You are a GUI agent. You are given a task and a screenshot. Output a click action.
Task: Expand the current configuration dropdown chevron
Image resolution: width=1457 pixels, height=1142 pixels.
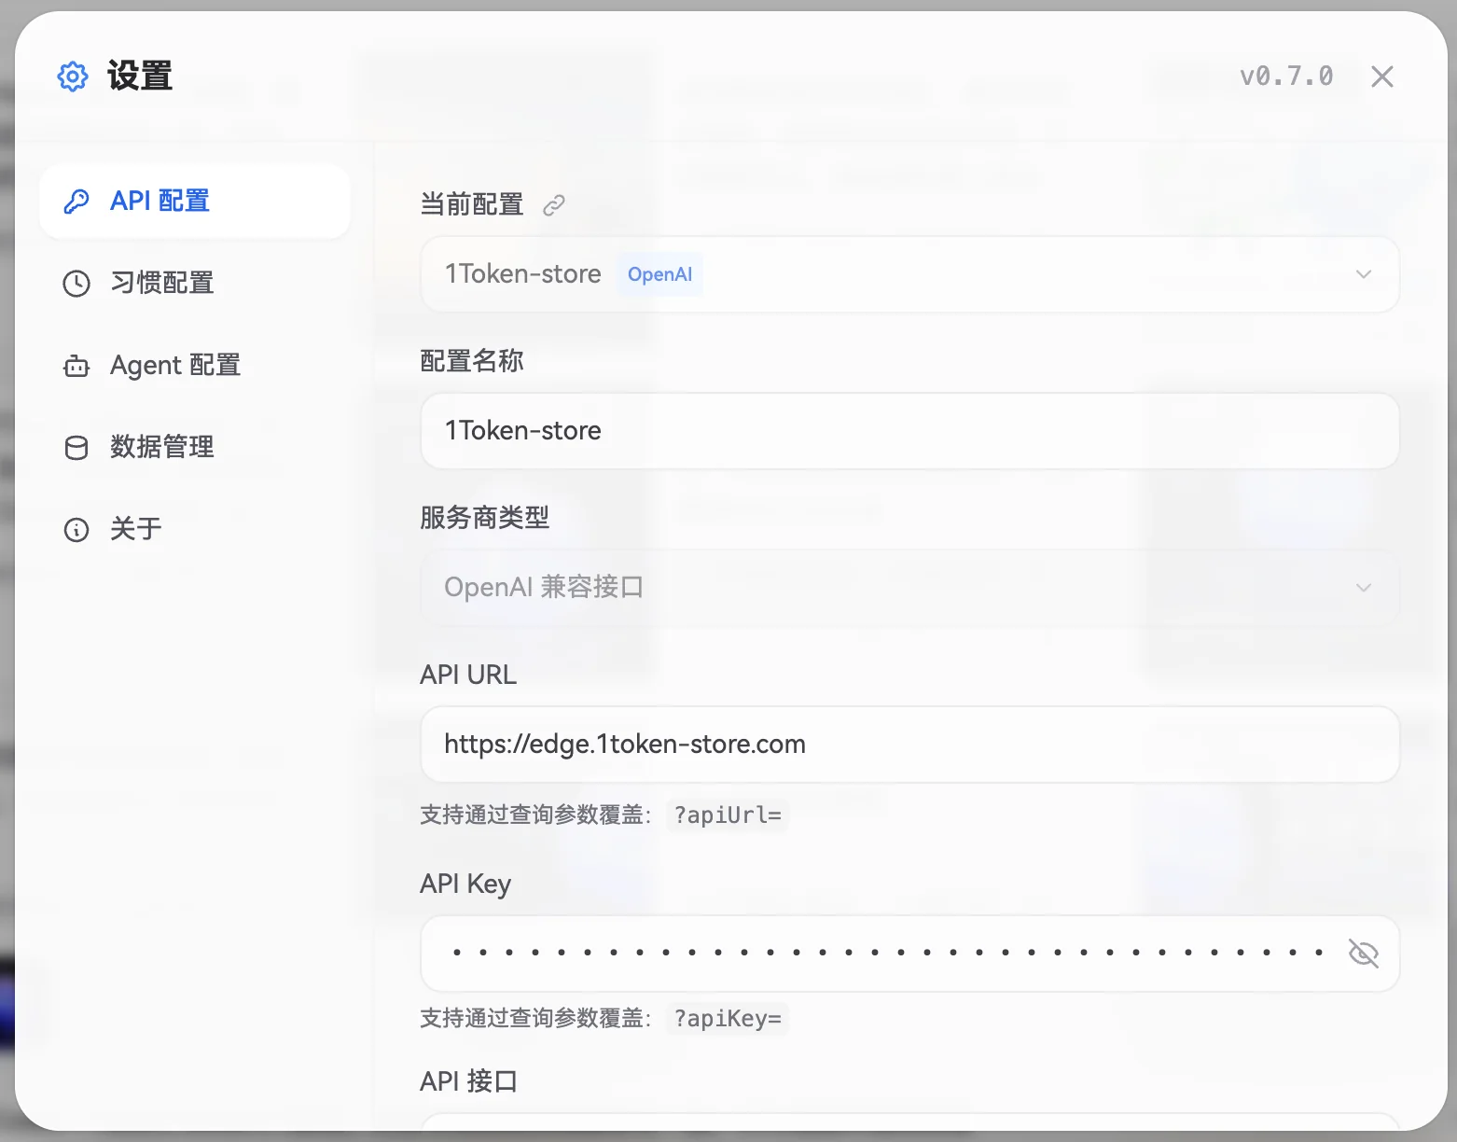coord(1364,274)
